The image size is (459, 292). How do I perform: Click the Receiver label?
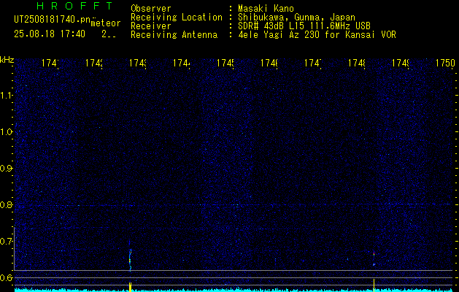pyautogui.click(x=151, y=26)
